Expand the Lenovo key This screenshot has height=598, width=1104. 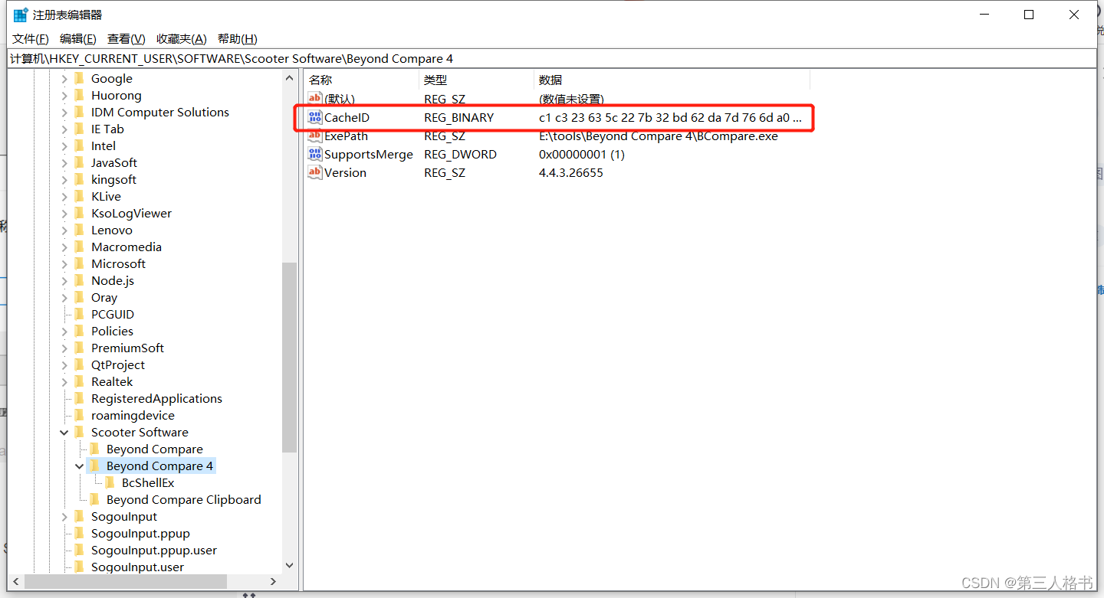point(65,230)
